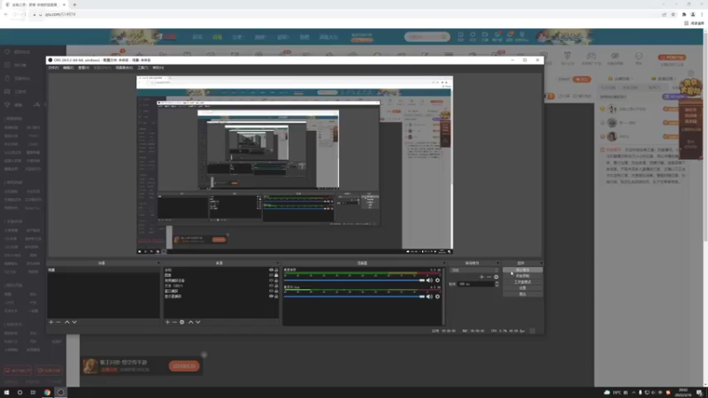
Task: Click the transition duration spinner arrows
Action: [496, 284]
